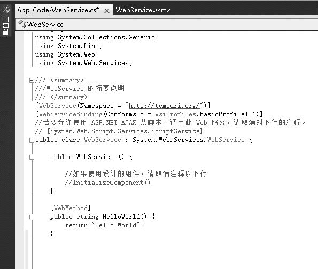The image size is (318, 269).
Task: Close the App_Code/WebService.cs tab
Action: click(107, 11)
